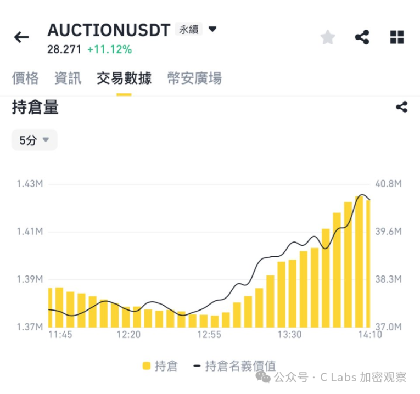Tap the back arrow icon

click(x=21, y=37)
